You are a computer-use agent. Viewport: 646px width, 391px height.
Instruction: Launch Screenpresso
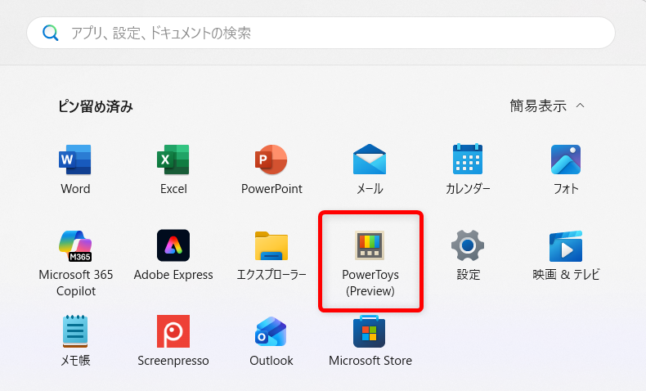pyautogui.click(x=173, y=341)
